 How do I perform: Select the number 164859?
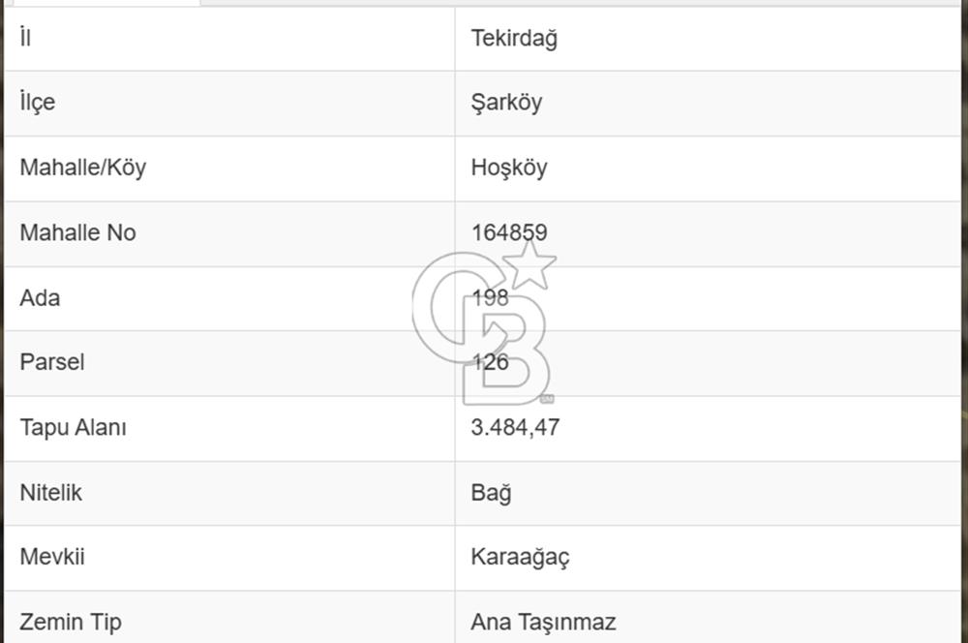(509, 232)
